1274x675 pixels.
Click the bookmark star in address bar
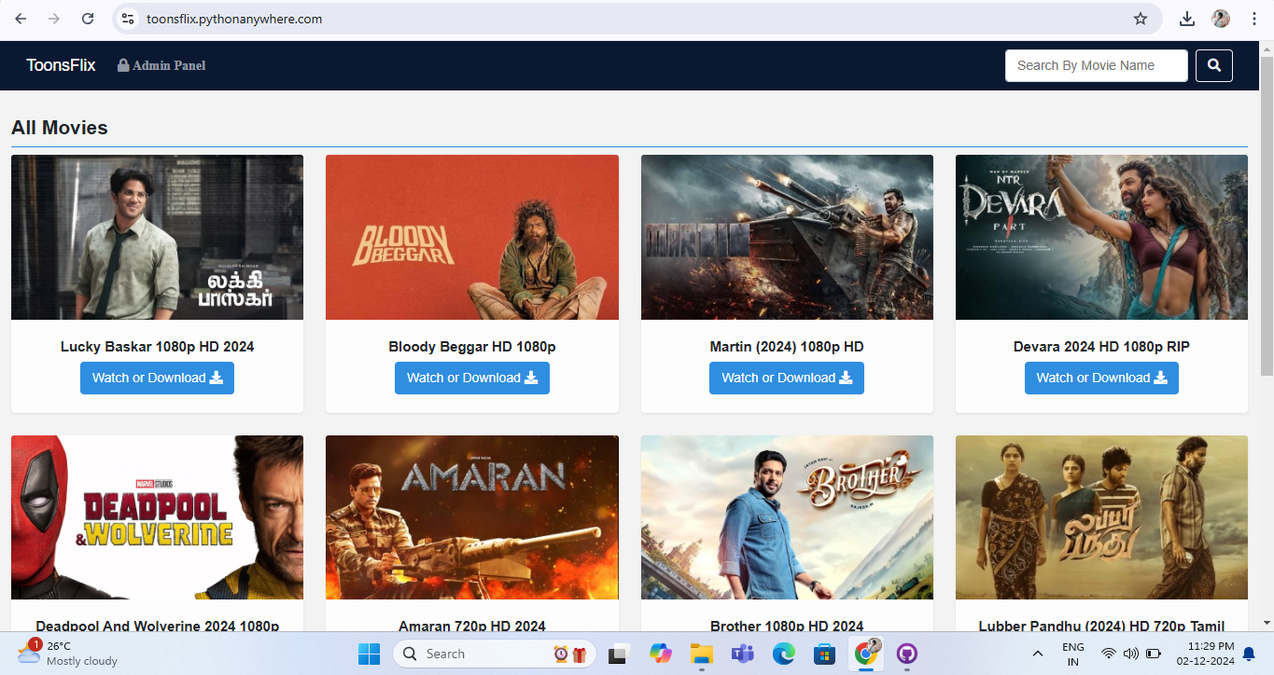point(1141,18)
